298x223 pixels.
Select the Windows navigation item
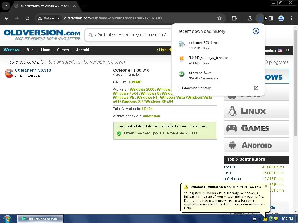(x=11, y=50)
